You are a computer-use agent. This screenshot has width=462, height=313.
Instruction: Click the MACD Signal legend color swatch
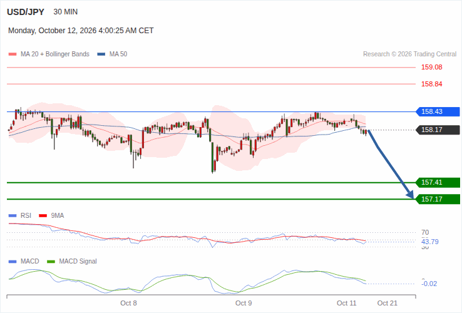point(51,262)
